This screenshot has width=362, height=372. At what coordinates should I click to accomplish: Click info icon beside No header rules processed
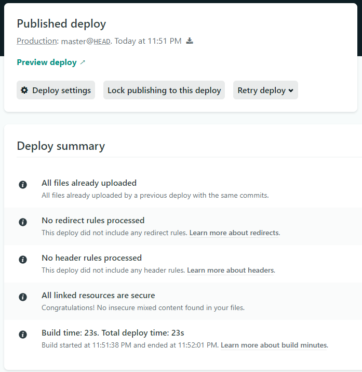tap(23, 260)
